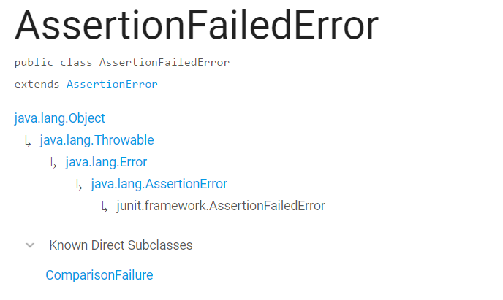Click the 'public' keyword in the class declaration
503x300 pixels.
(31, 62)
